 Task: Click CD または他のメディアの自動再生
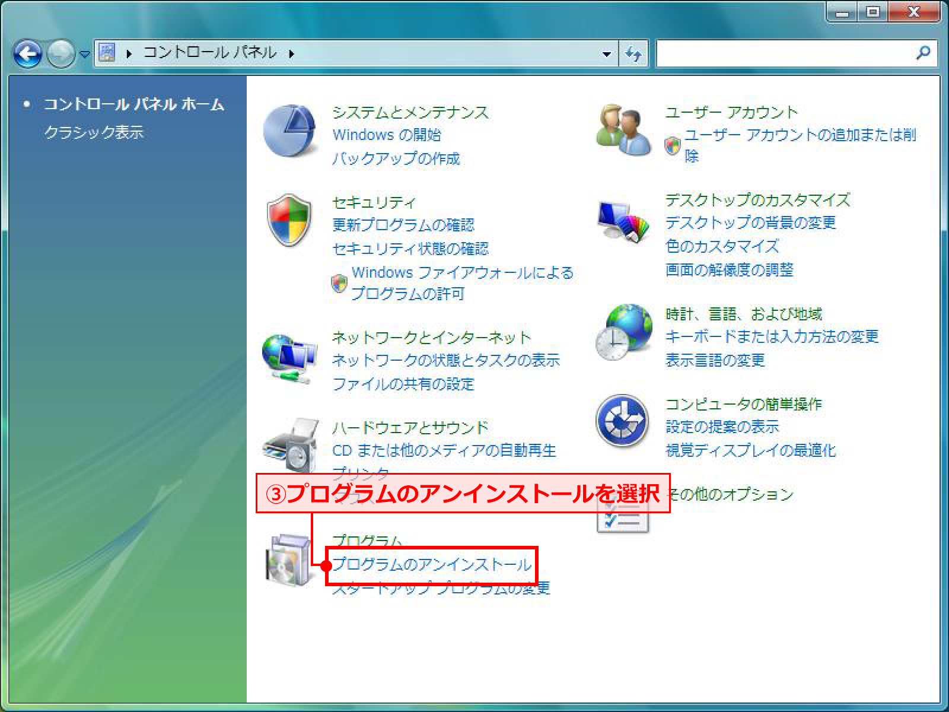(444, 450)
